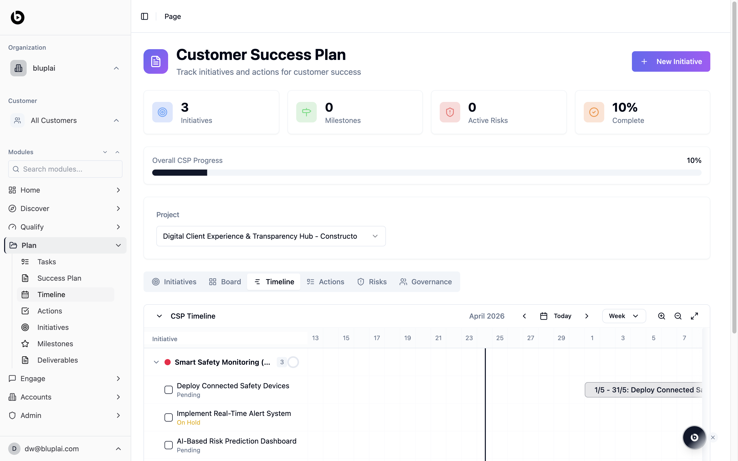Open the Week view dropdown
This screenshot has width=738, height=461.
[624, 316]
